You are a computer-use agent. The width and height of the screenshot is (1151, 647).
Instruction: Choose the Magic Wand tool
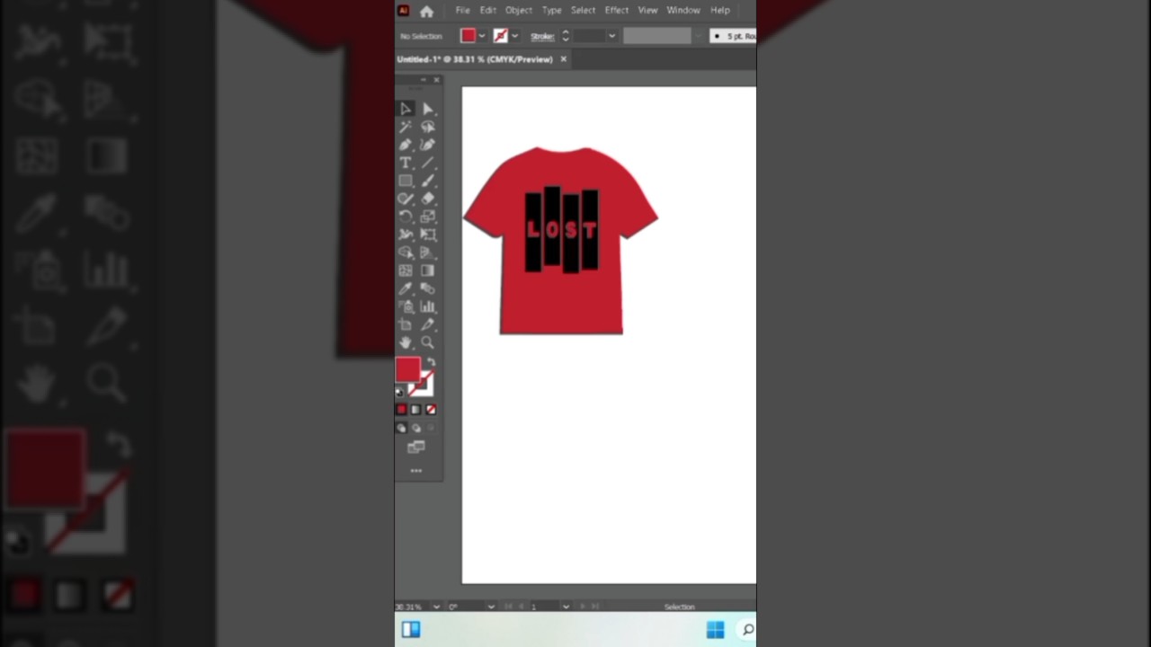click(406, 127)
